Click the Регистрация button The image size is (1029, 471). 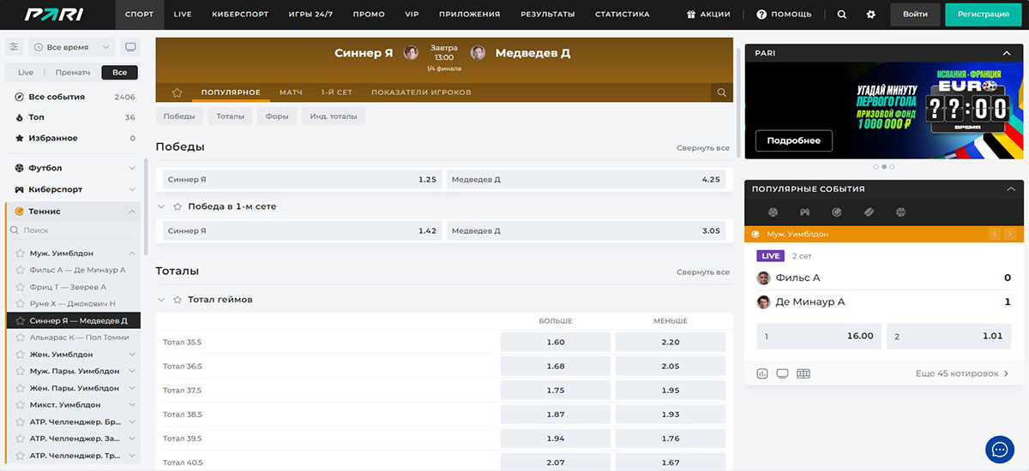(983, 15)
